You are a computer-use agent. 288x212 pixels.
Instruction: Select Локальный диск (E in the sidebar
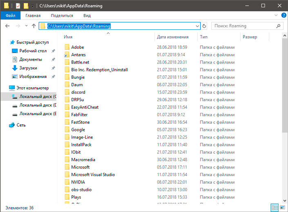coord(38,114)
